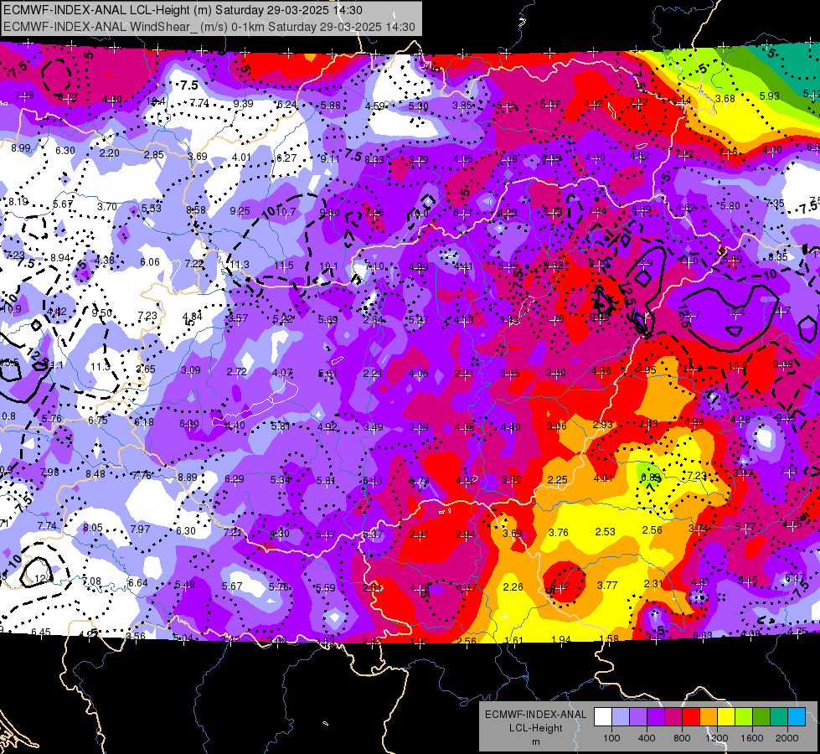Click the dark green legend swatch

(761, 716)
